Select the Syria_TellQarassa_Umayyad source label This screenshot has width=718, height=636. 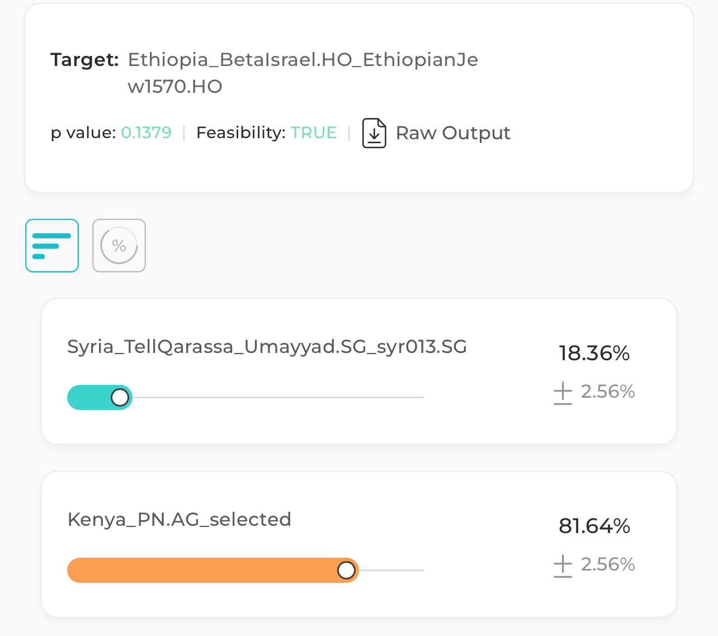point(267,347)
